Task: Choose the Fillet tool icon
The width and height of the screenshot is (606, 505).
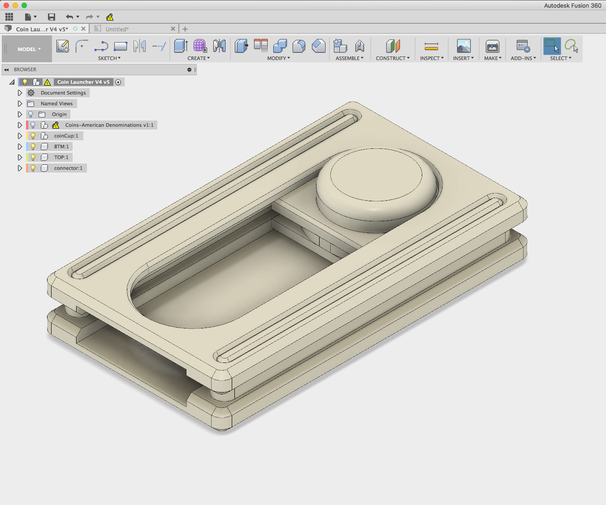Action: (299, 46)
